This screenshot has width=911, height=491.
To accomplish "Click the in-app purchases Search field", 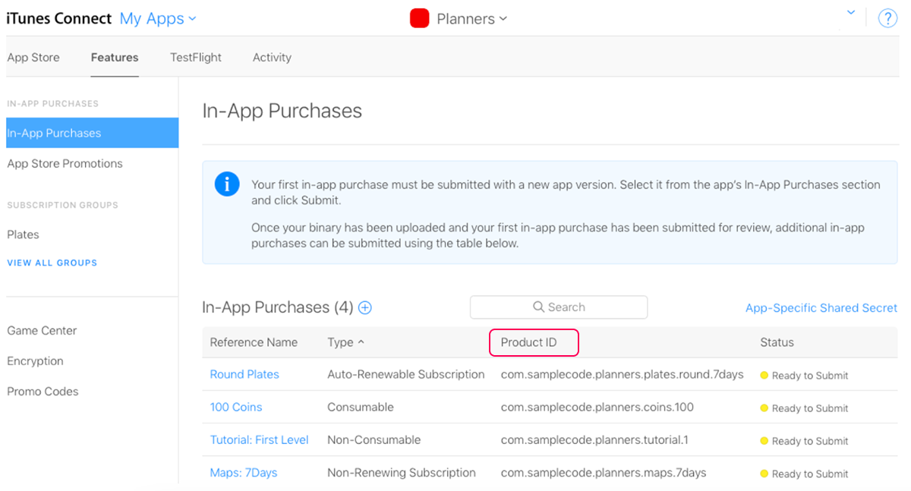I will 559,307.
